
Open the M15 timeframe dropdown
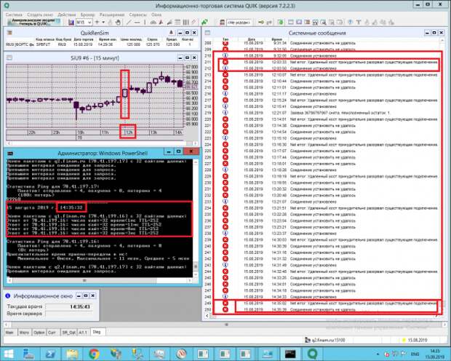84,22
